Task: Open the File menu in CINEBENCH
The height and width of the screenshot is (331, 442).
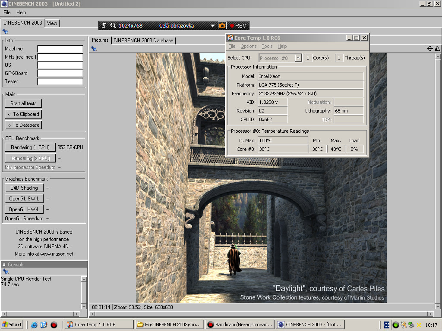Action: (x=7, y=12)
